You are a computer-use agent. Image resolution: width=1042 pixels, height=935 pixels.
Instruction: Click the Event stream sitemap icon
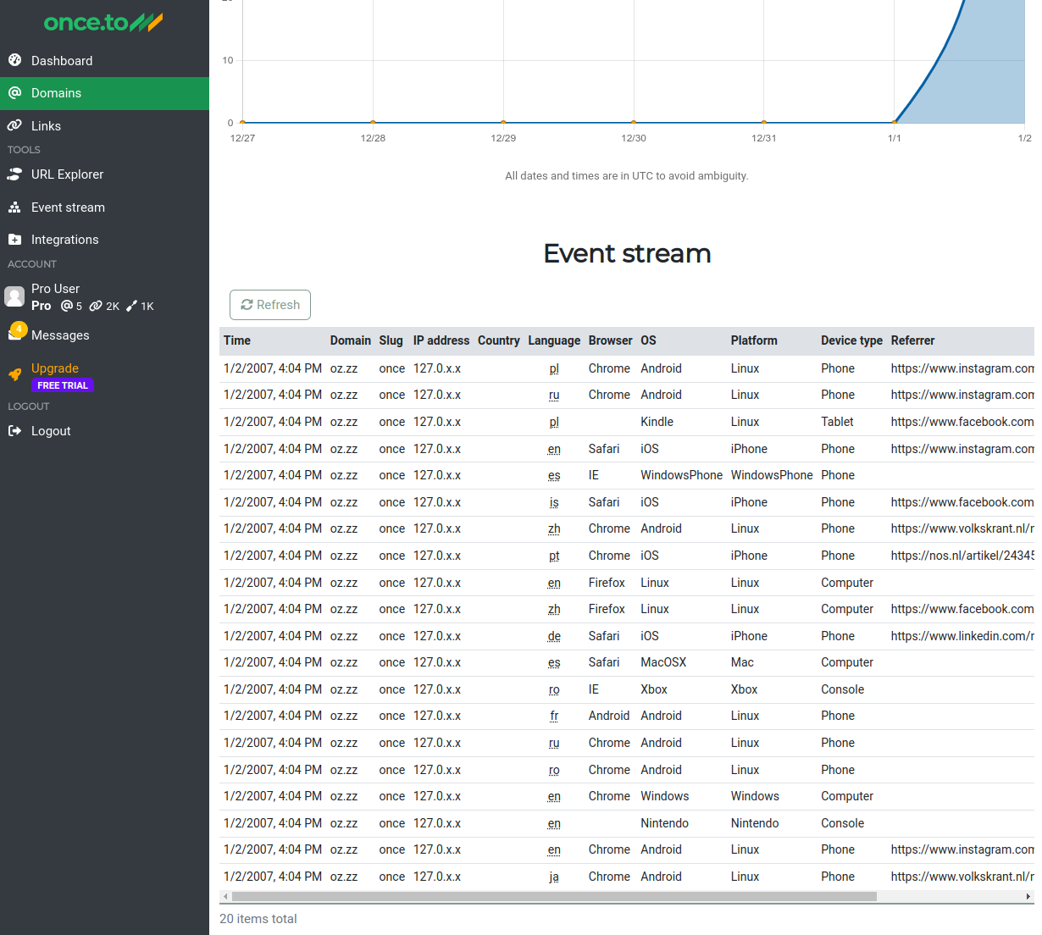[x=14, y=207]
